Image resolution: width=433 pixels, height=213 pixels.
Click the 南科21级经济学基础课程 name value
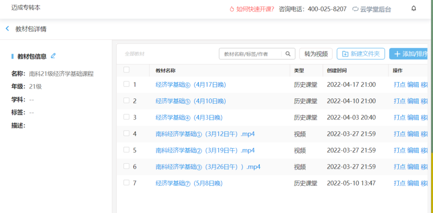[x=61, y=74]
